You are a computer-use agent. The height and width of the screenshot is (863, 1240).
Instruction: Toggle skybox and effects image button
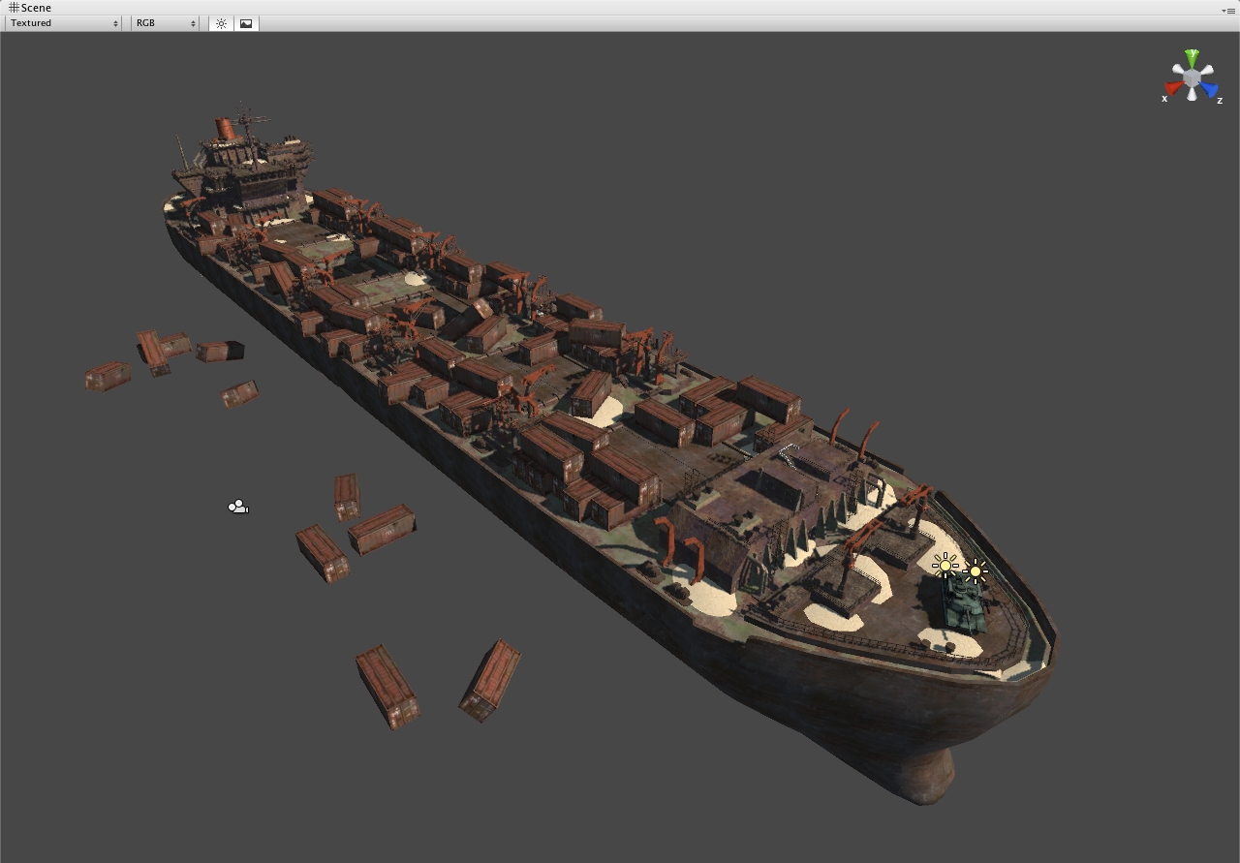tap(246, 23)
